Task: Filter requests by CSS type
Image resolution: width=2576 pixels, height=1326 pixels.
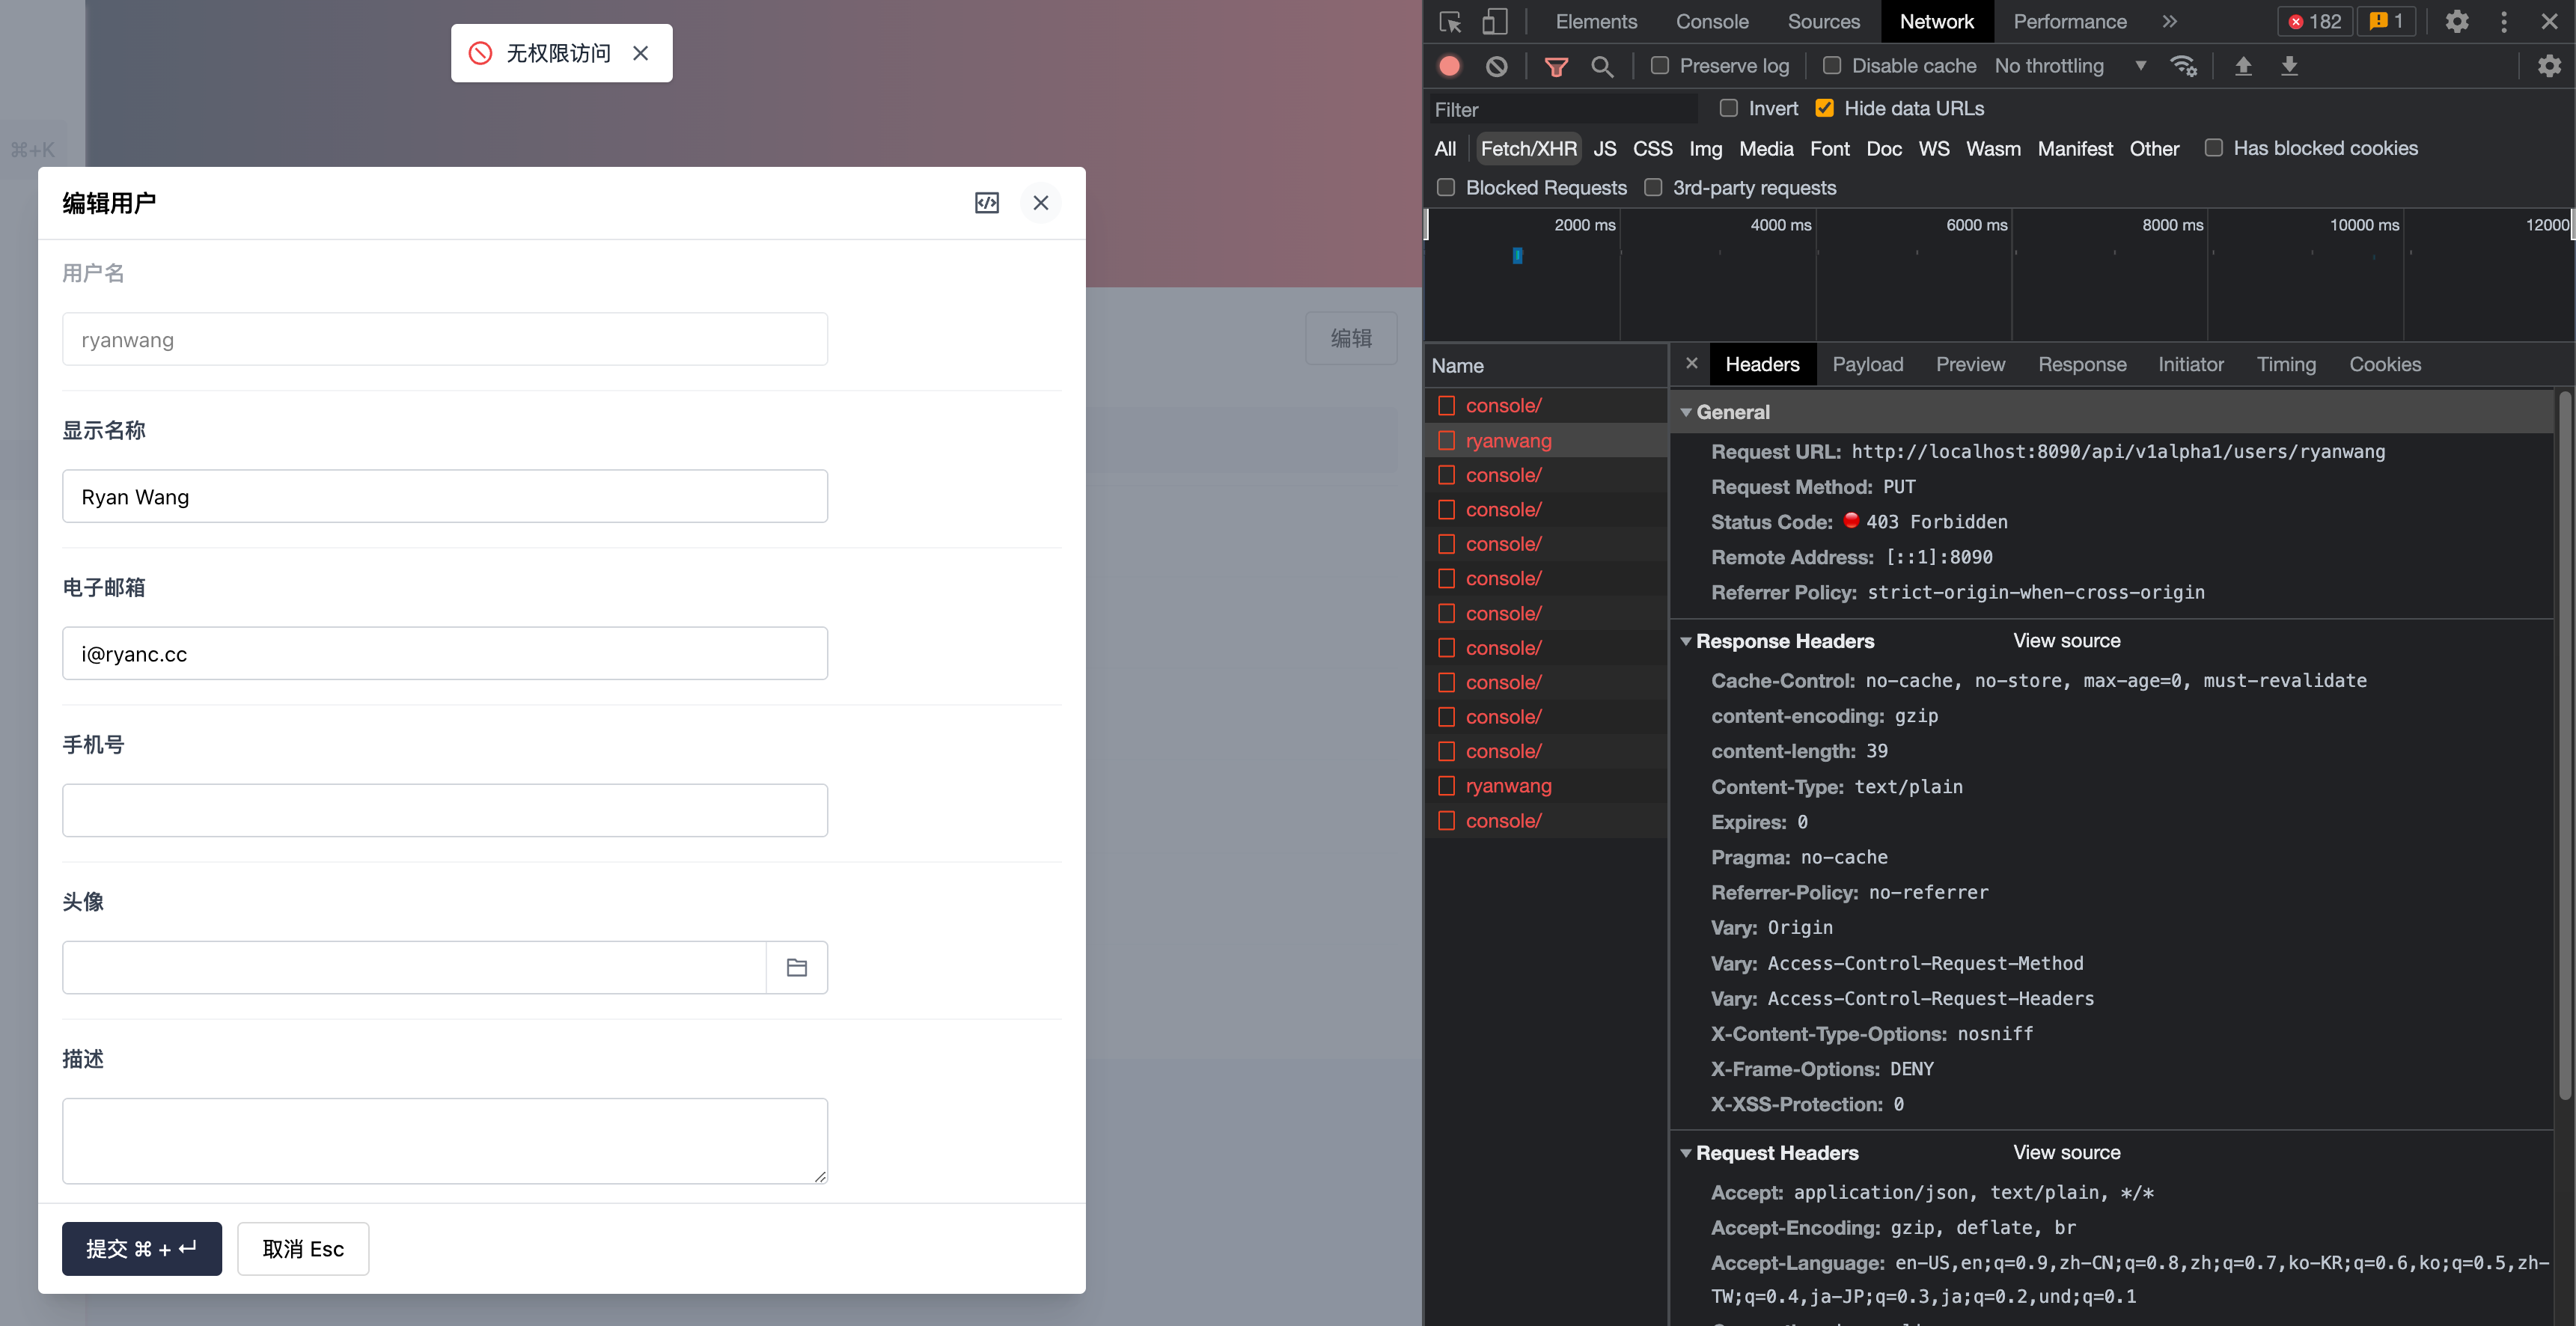Action: 1652,148
